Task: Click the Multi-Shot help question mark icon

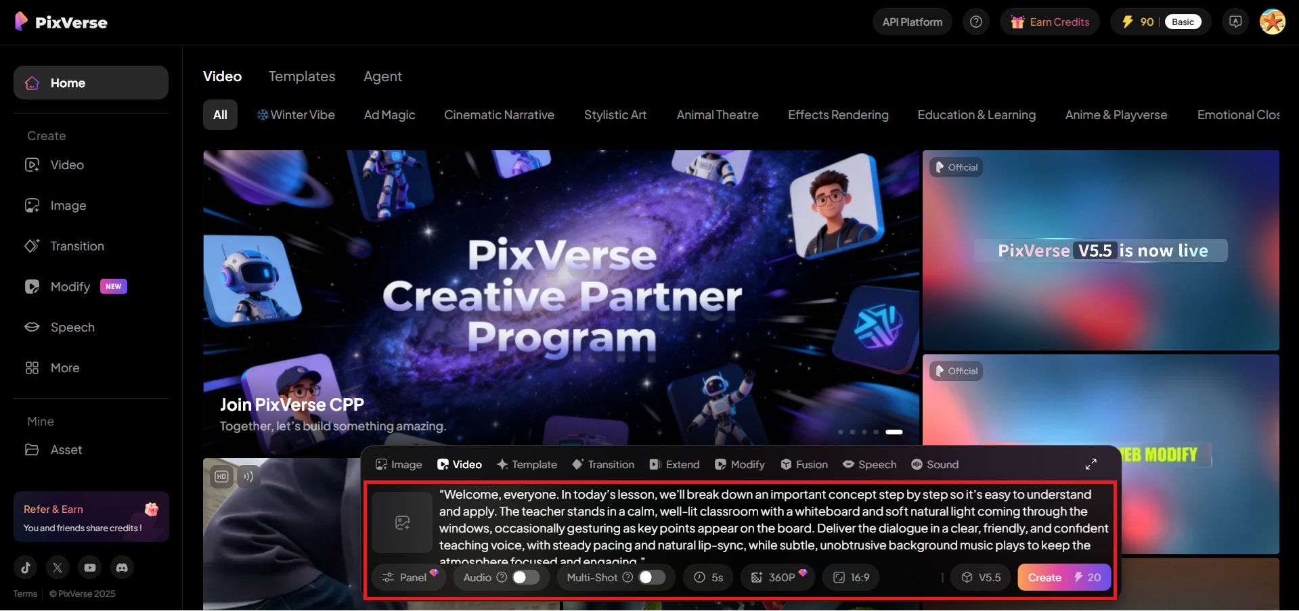Action: point(628,577)
